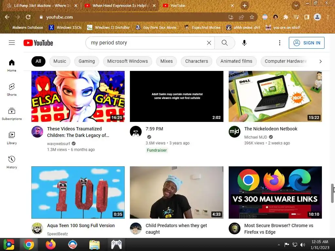Screen dimensions: 335x251
Task: Open the tab search dropdown arrow
Action: point(296,6)
